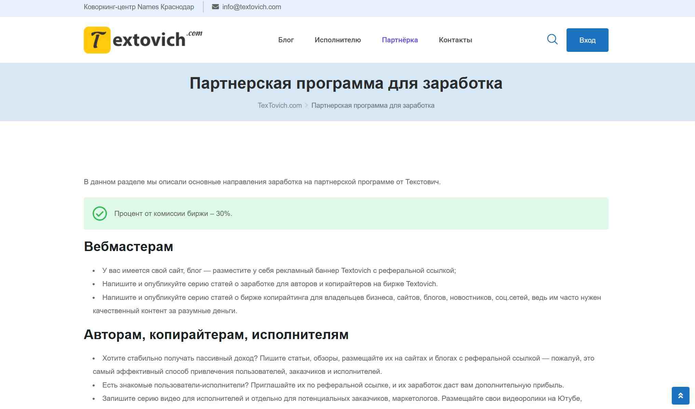Screen dimensions: 695x409
Task: Click the green checkmark circle icon
Action: [x=100, y=214]
